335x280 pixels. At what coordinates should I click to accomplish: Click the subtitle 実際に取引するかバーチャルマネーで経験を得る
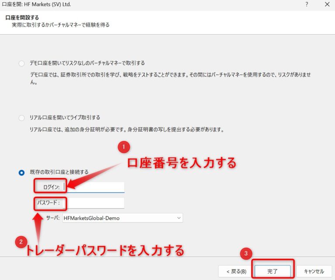[x=61, y=25]
